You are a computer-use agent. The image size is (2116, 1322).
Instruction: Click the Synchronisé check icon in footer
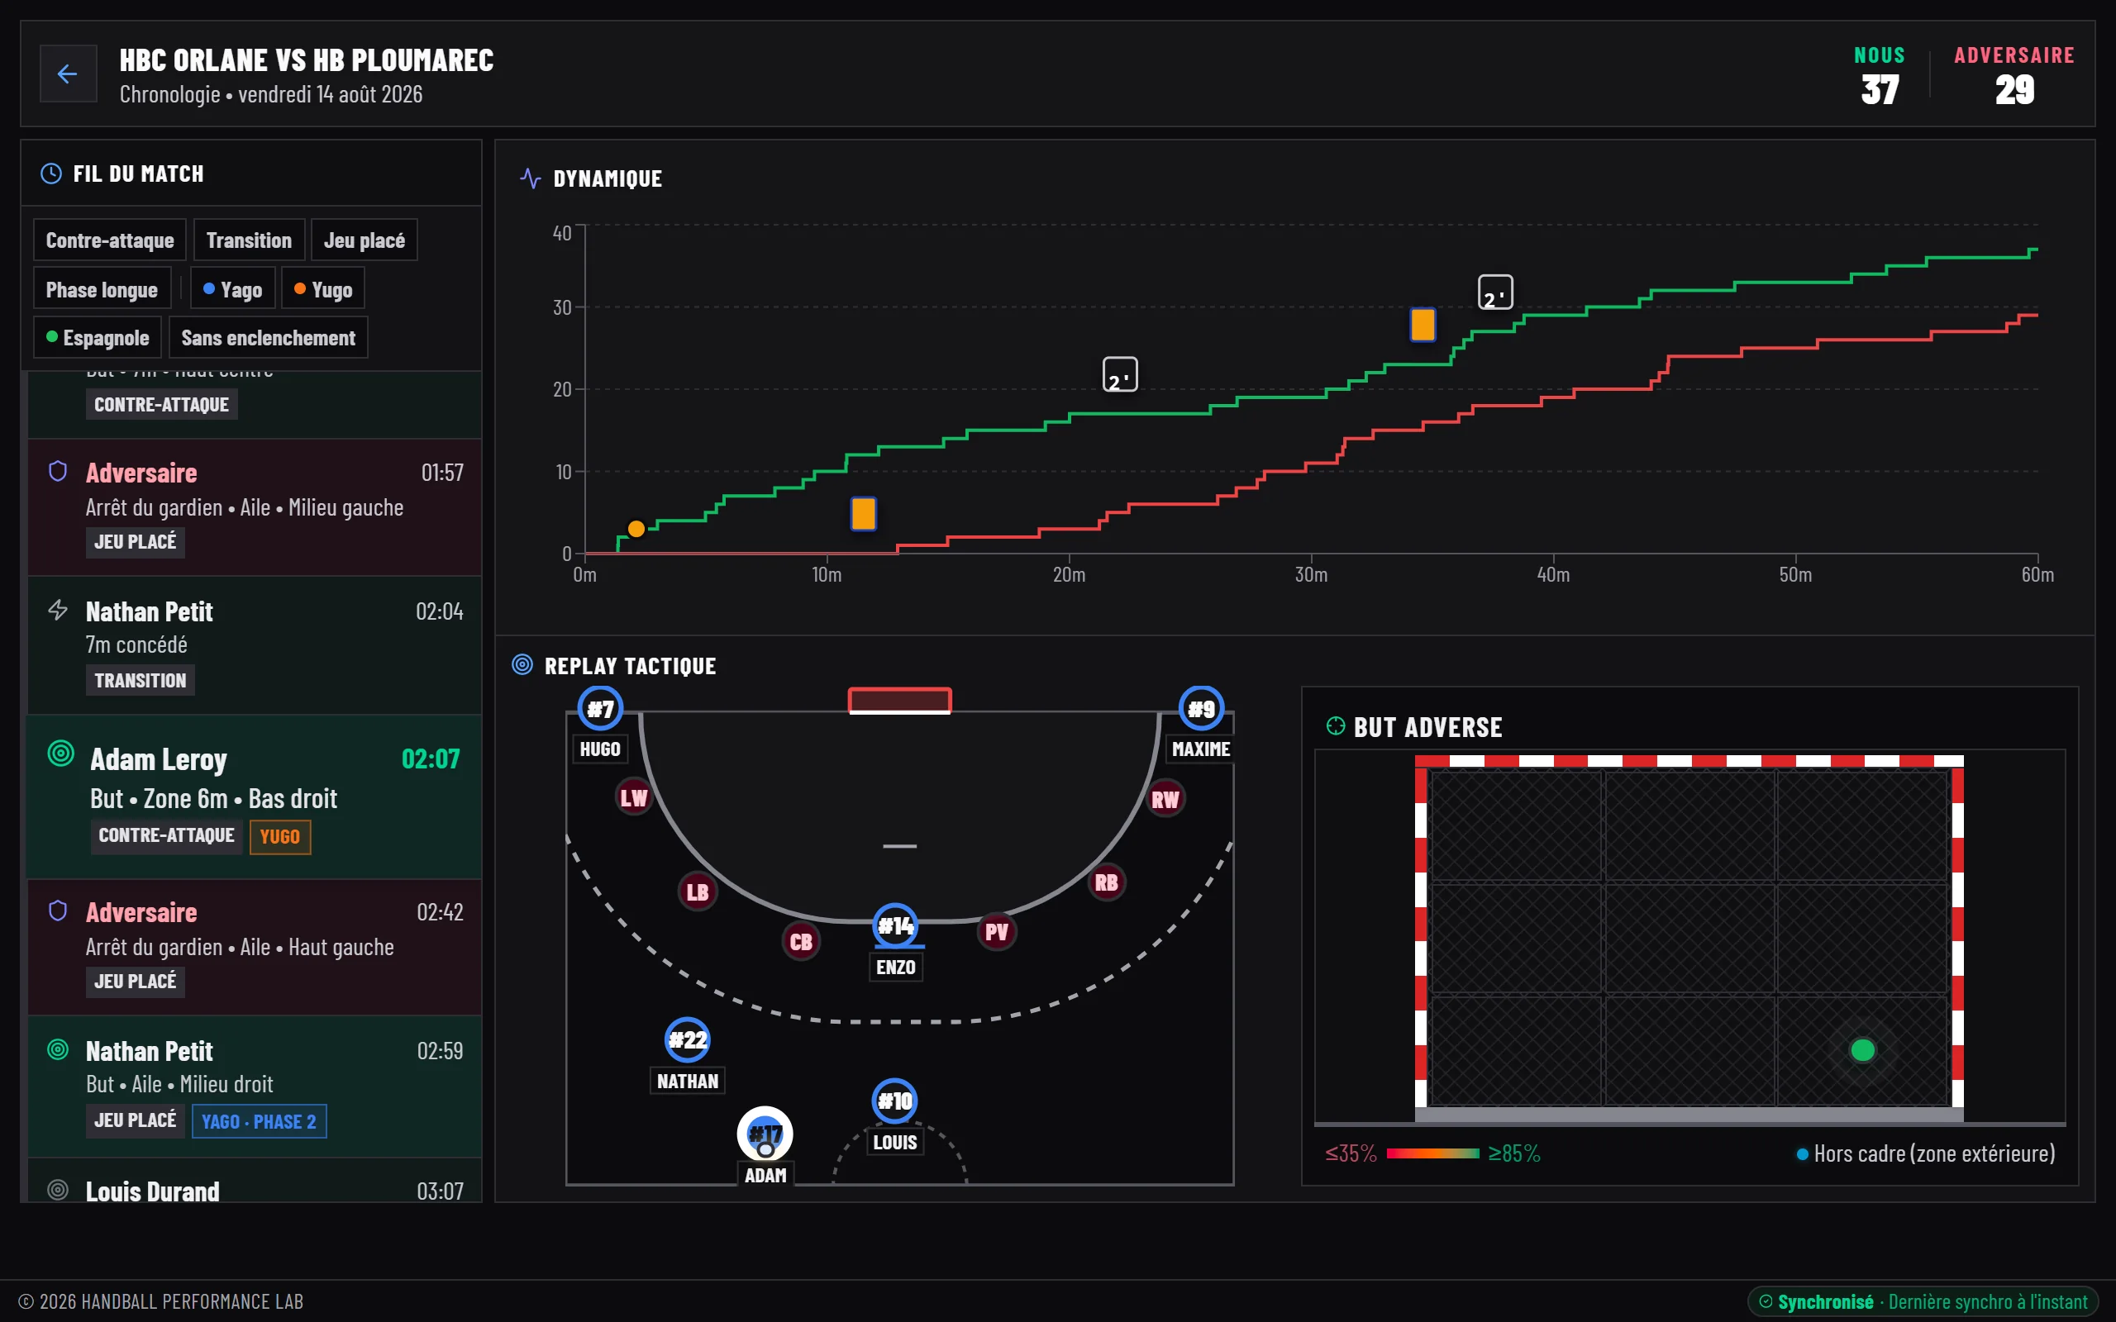click(1766, 1301)
